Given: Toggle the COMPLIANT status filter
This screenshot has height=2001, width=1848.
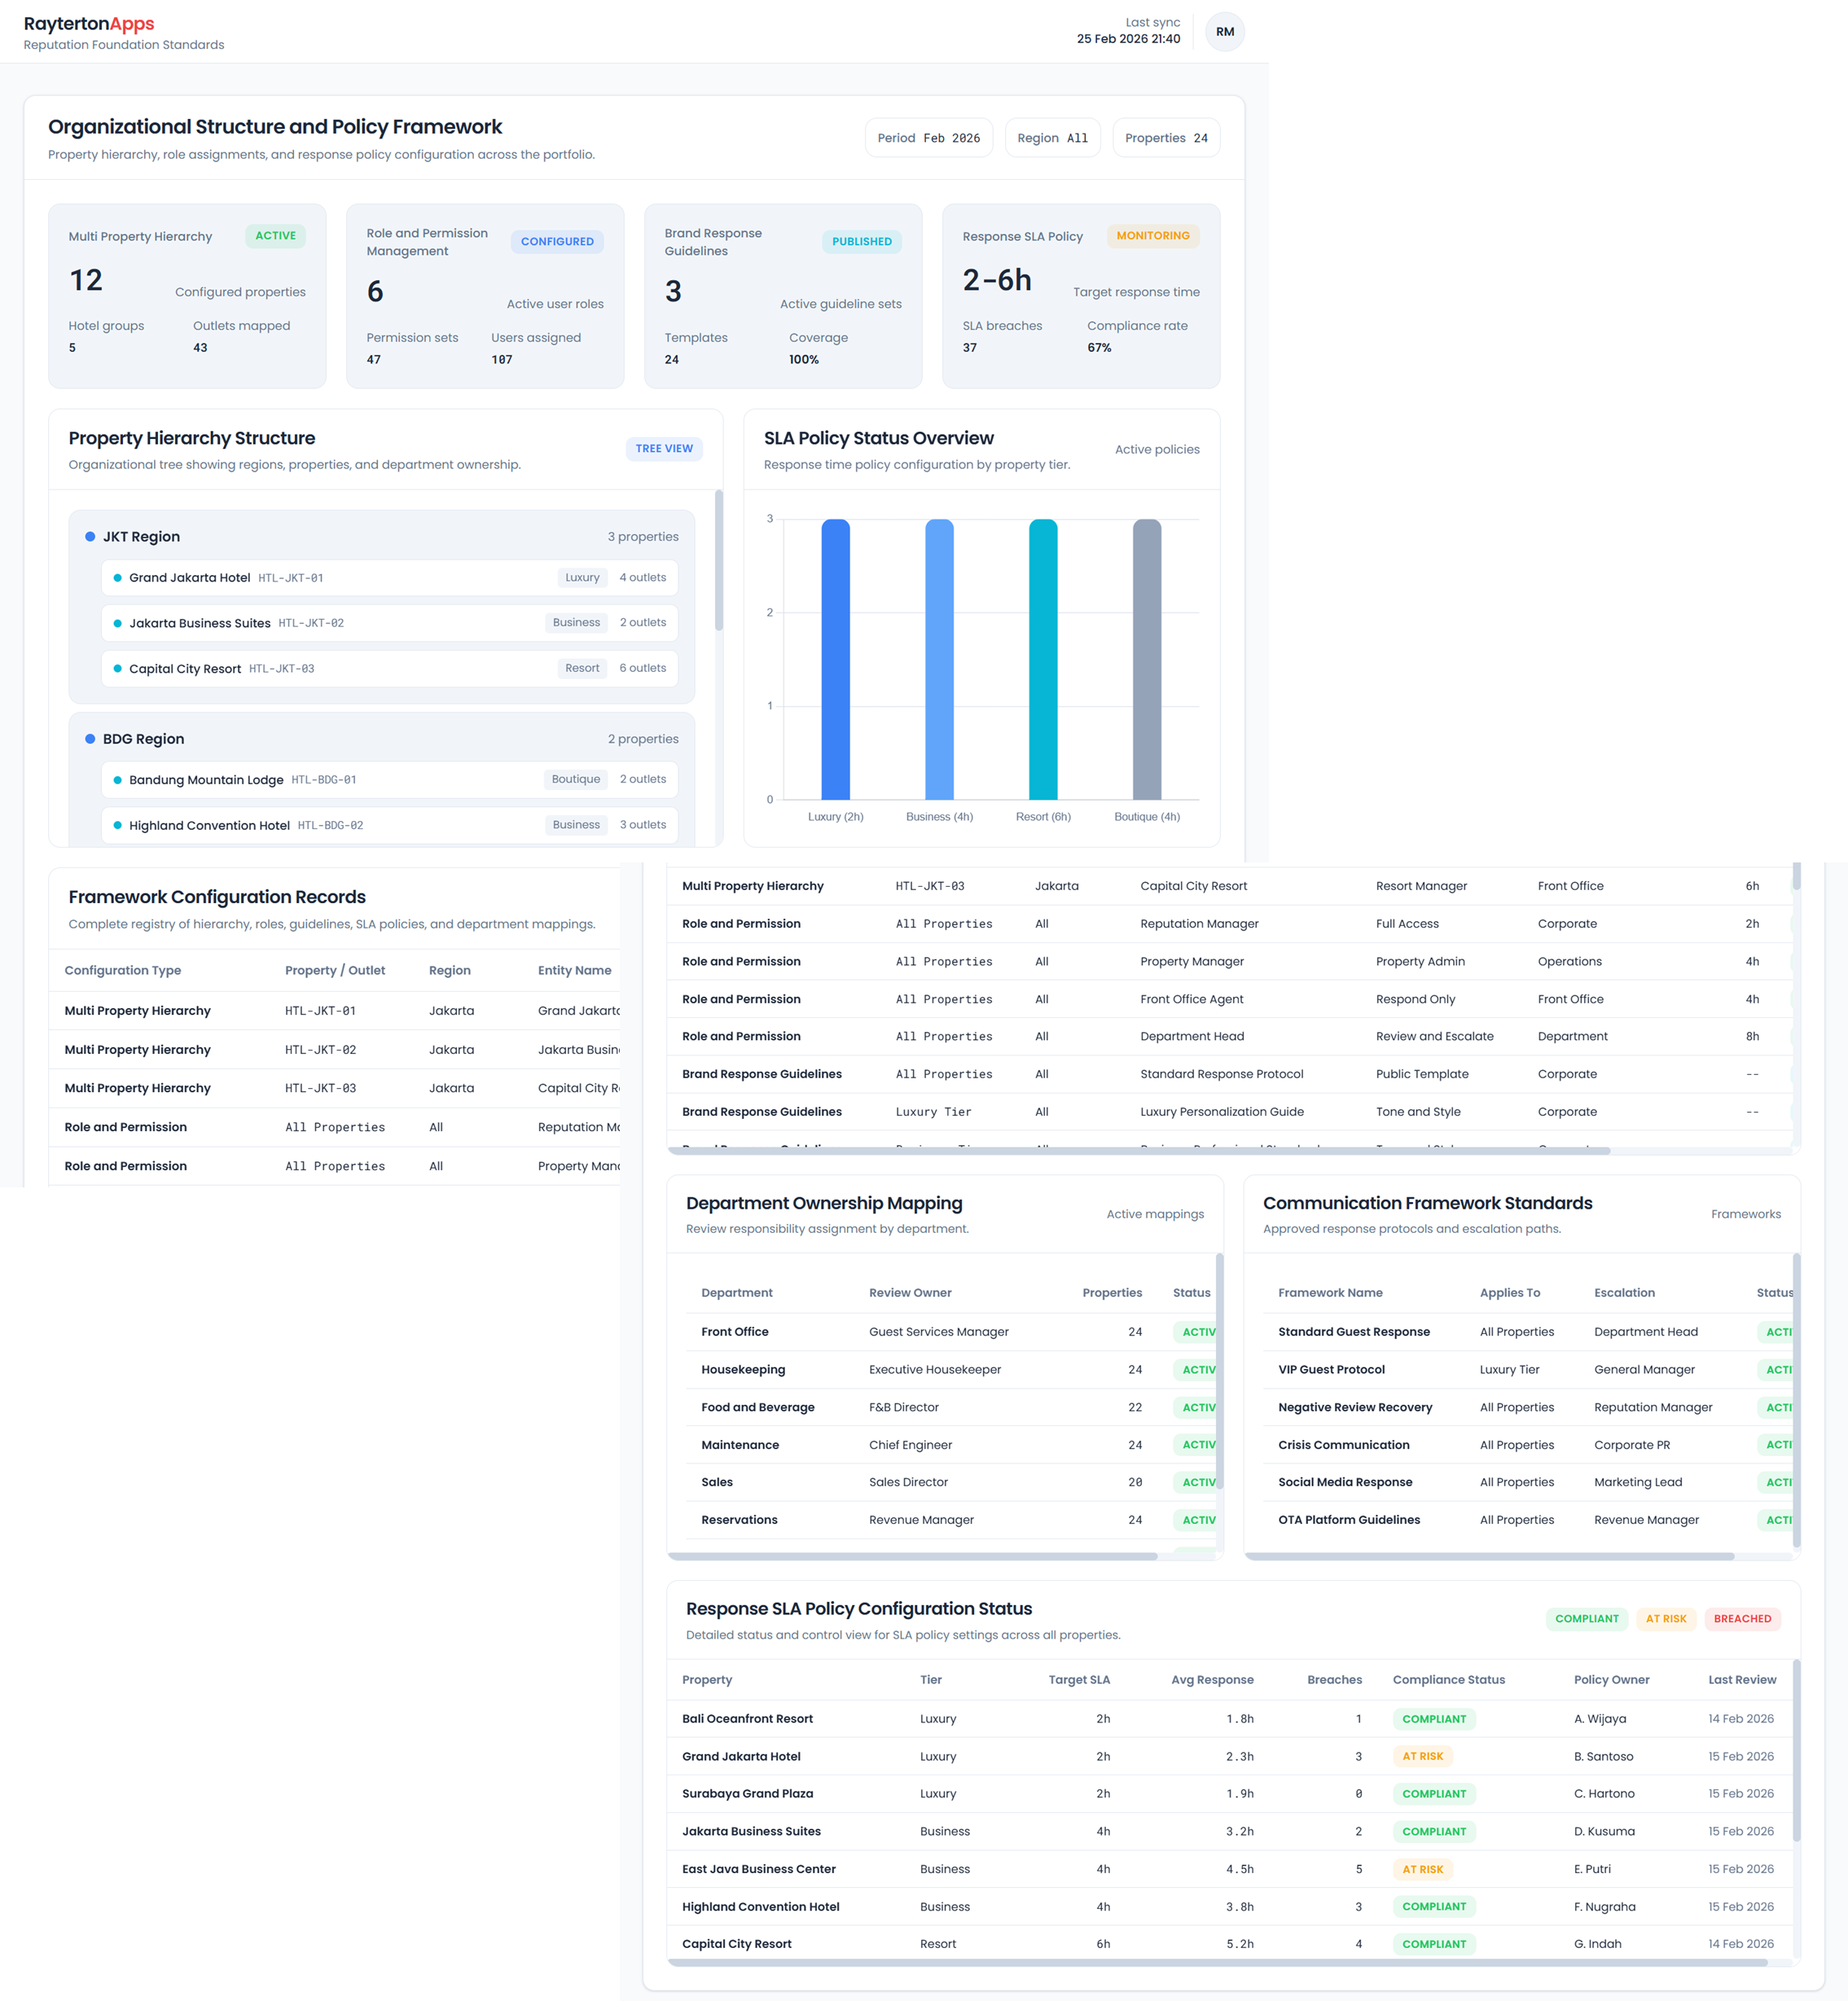Looking at the screenshot, I should tap(1587, 1618).
